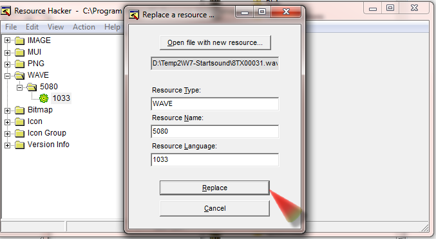Open the File menu
Screen dimensions: 436x239
point(11,27)
